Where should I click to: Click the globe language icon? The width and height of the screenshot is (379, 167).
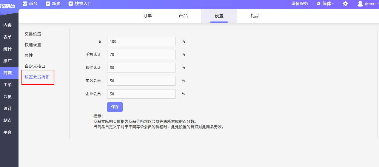[318, 4]
